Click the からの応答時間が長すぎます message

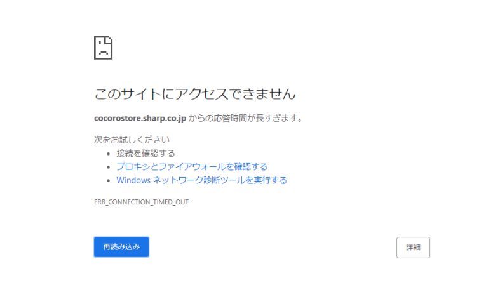pos(245,118)
